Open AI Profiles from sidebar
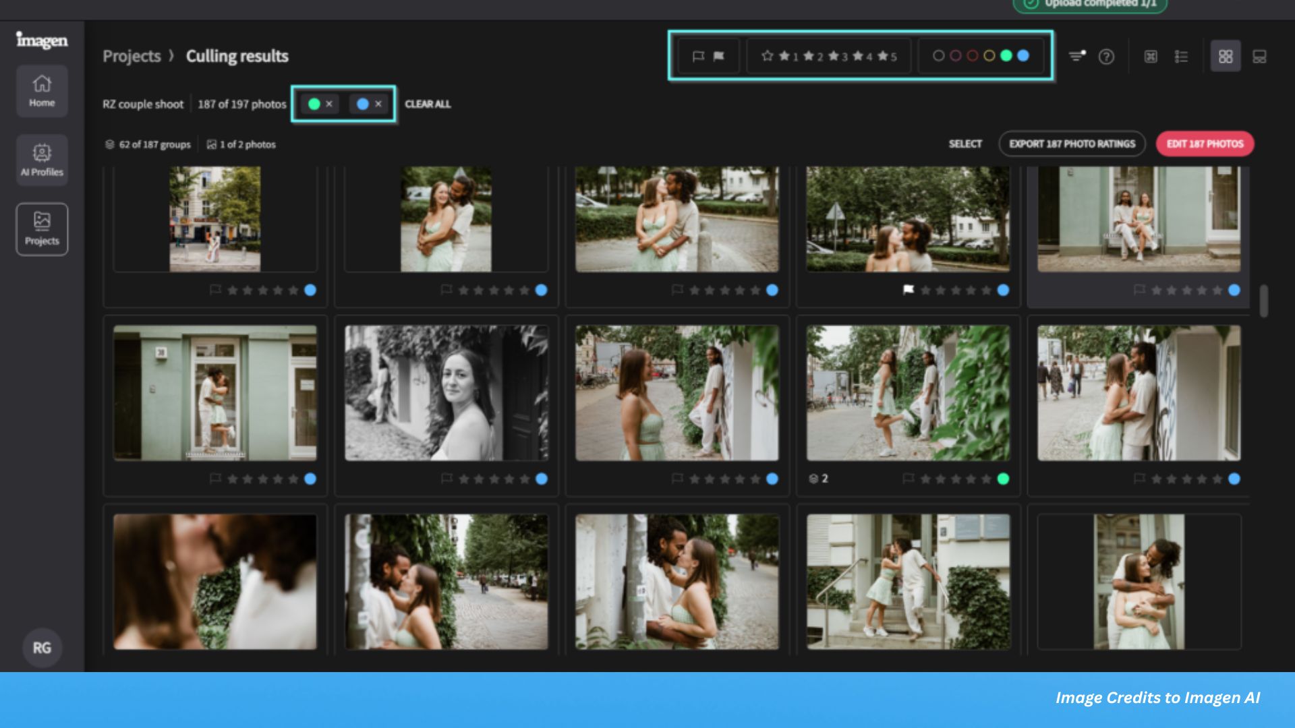1295x728 pixels. coord(42,160)
